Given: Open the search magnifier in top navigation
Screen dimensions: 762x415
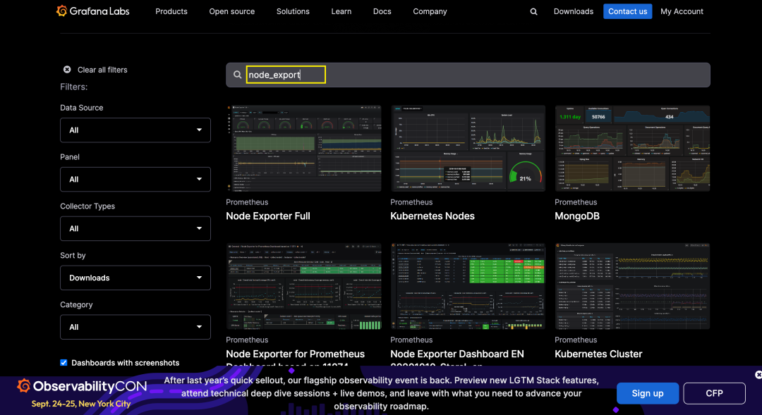Looking at the screenshot, I should (x=533, y=11).
